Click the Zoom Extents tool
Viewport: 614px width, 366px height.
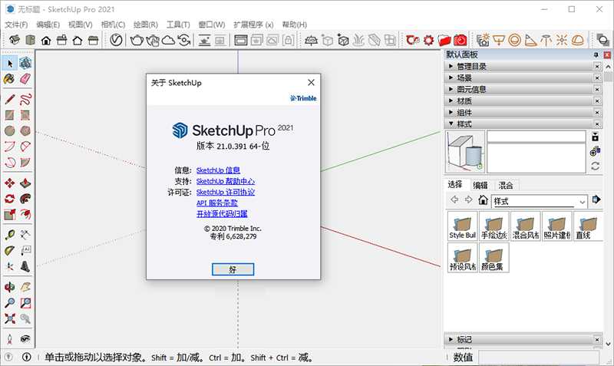[x=10, y=318]
